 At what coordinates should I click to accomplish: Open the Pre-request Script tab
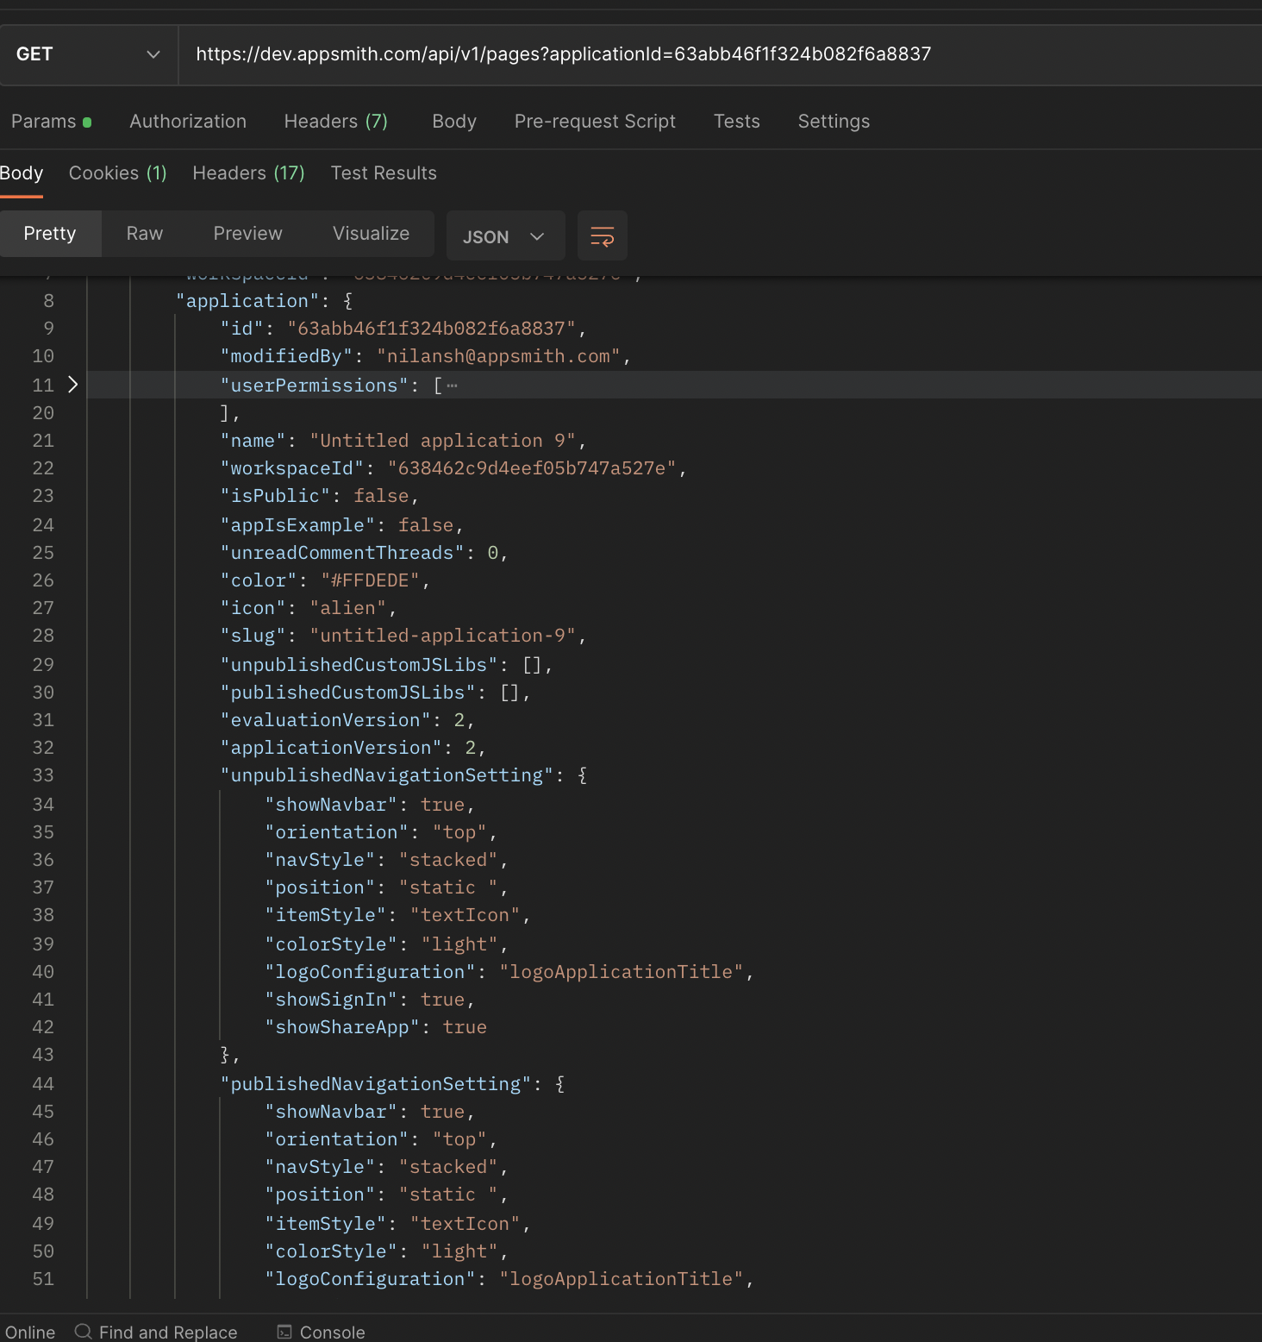point(595,122)
